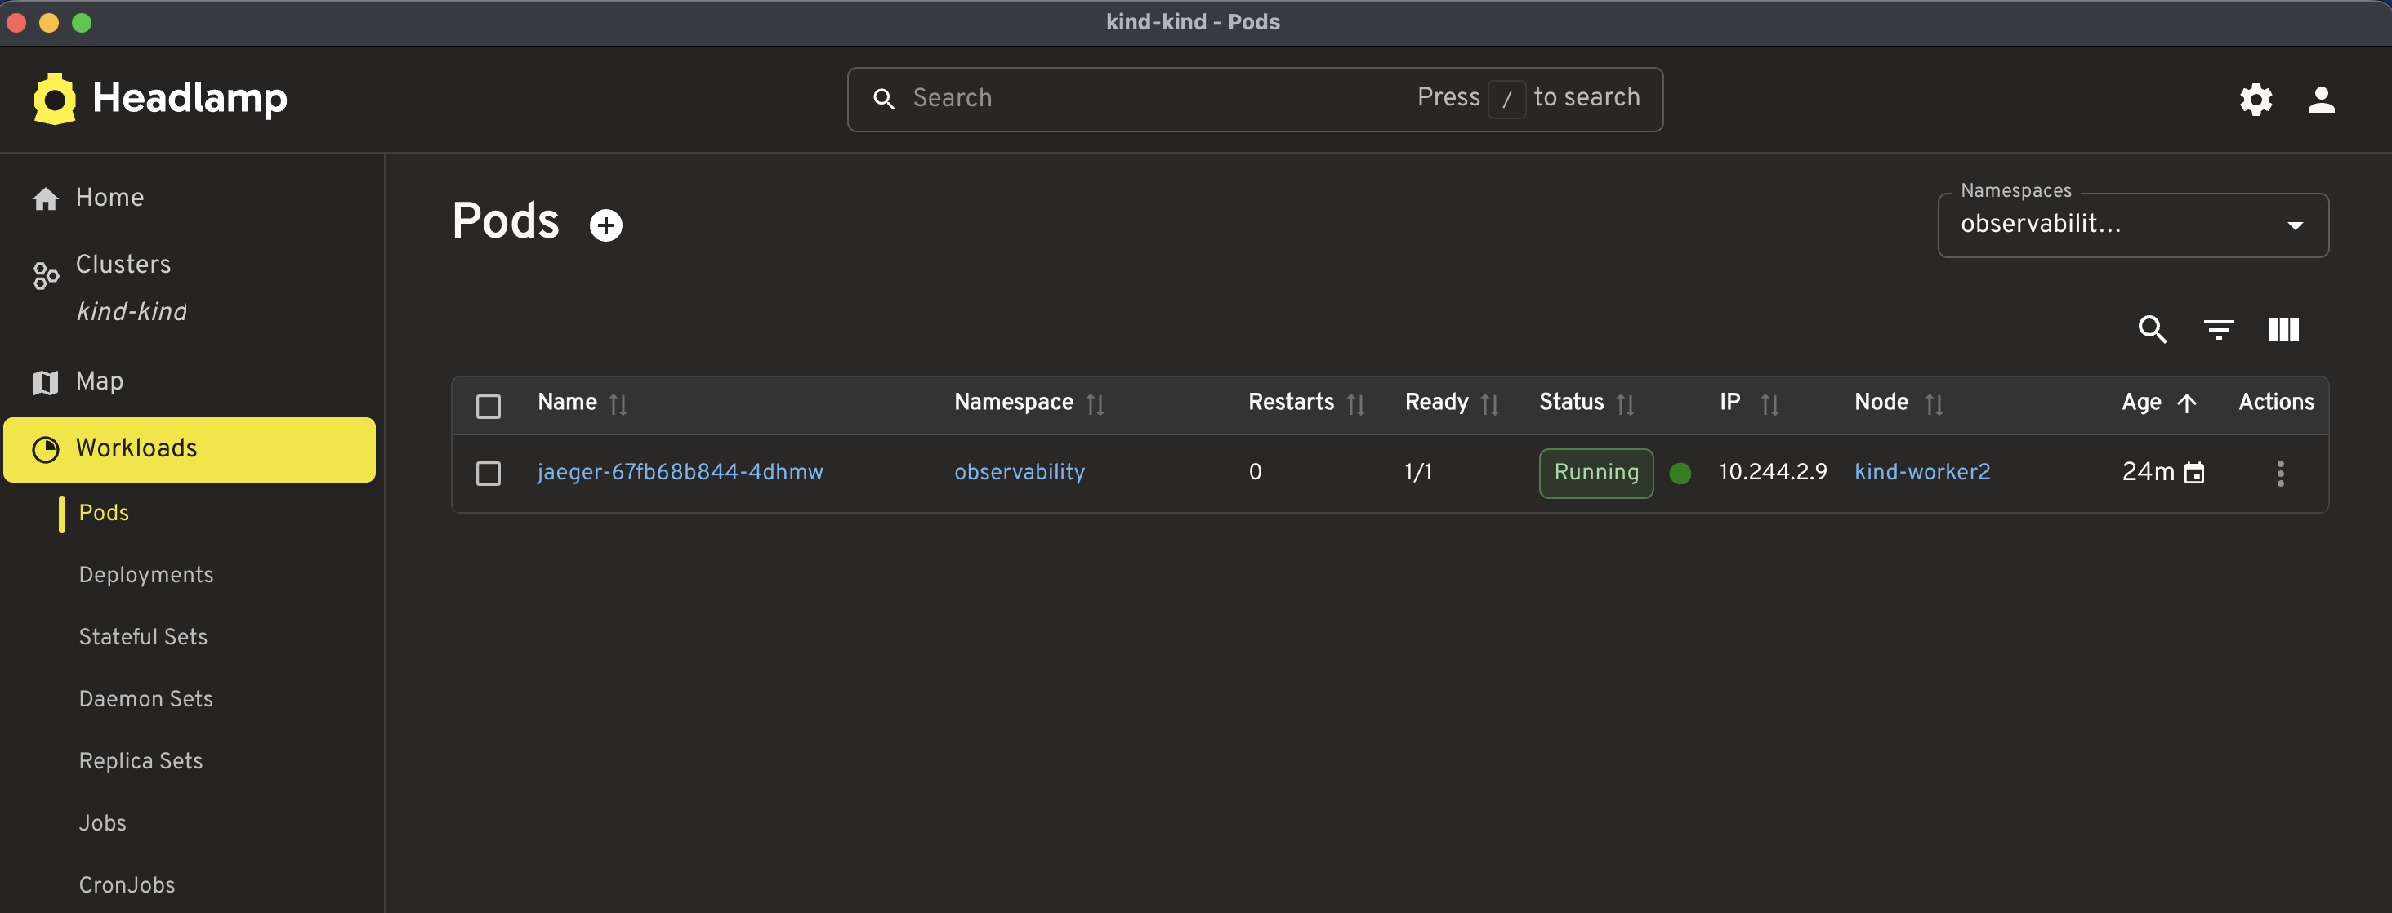Check the jaeger pod row checkbox

click(489, 473)
